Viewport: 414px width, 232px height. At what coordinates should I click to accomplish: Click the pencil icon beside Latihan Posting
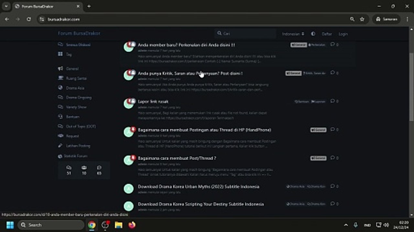click(60, 146)
